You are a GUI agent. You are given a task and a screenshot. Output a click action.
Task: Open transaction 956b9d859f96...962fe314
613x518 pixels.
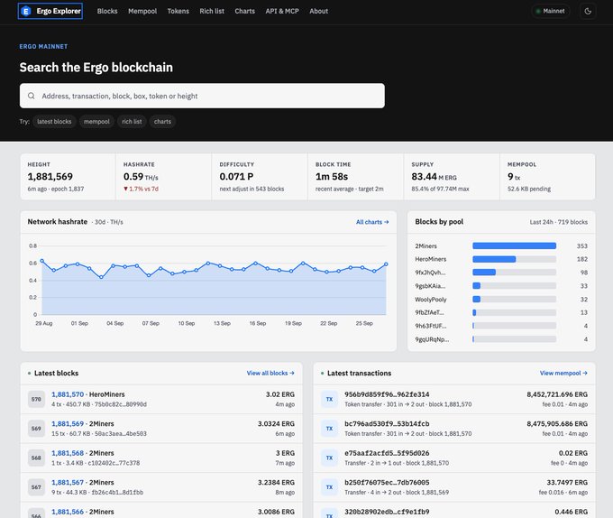tap(387, 394)
